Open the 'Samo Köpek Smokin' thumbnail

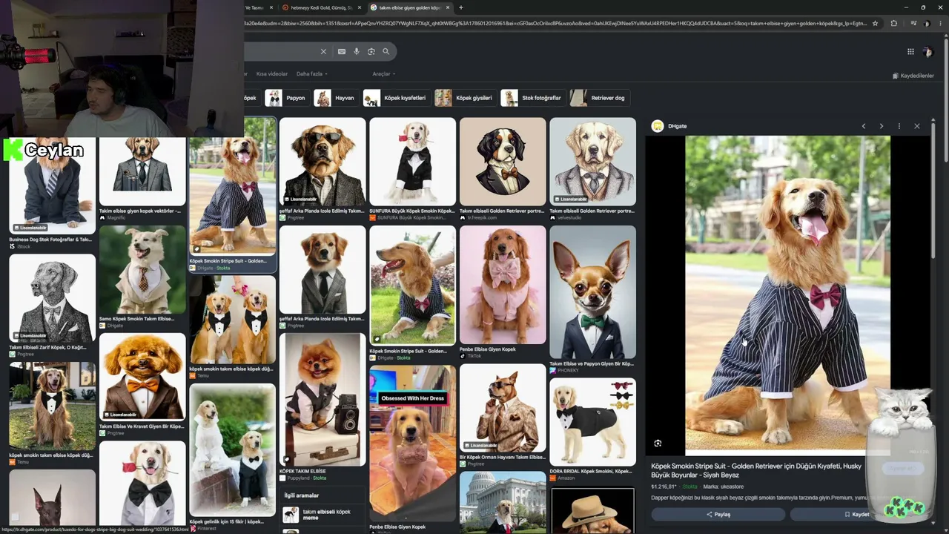tap(142, 270)
